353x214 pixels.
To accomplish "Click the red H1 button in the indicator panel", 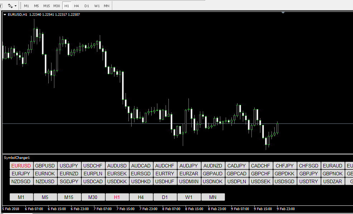I will click(117, 197).
